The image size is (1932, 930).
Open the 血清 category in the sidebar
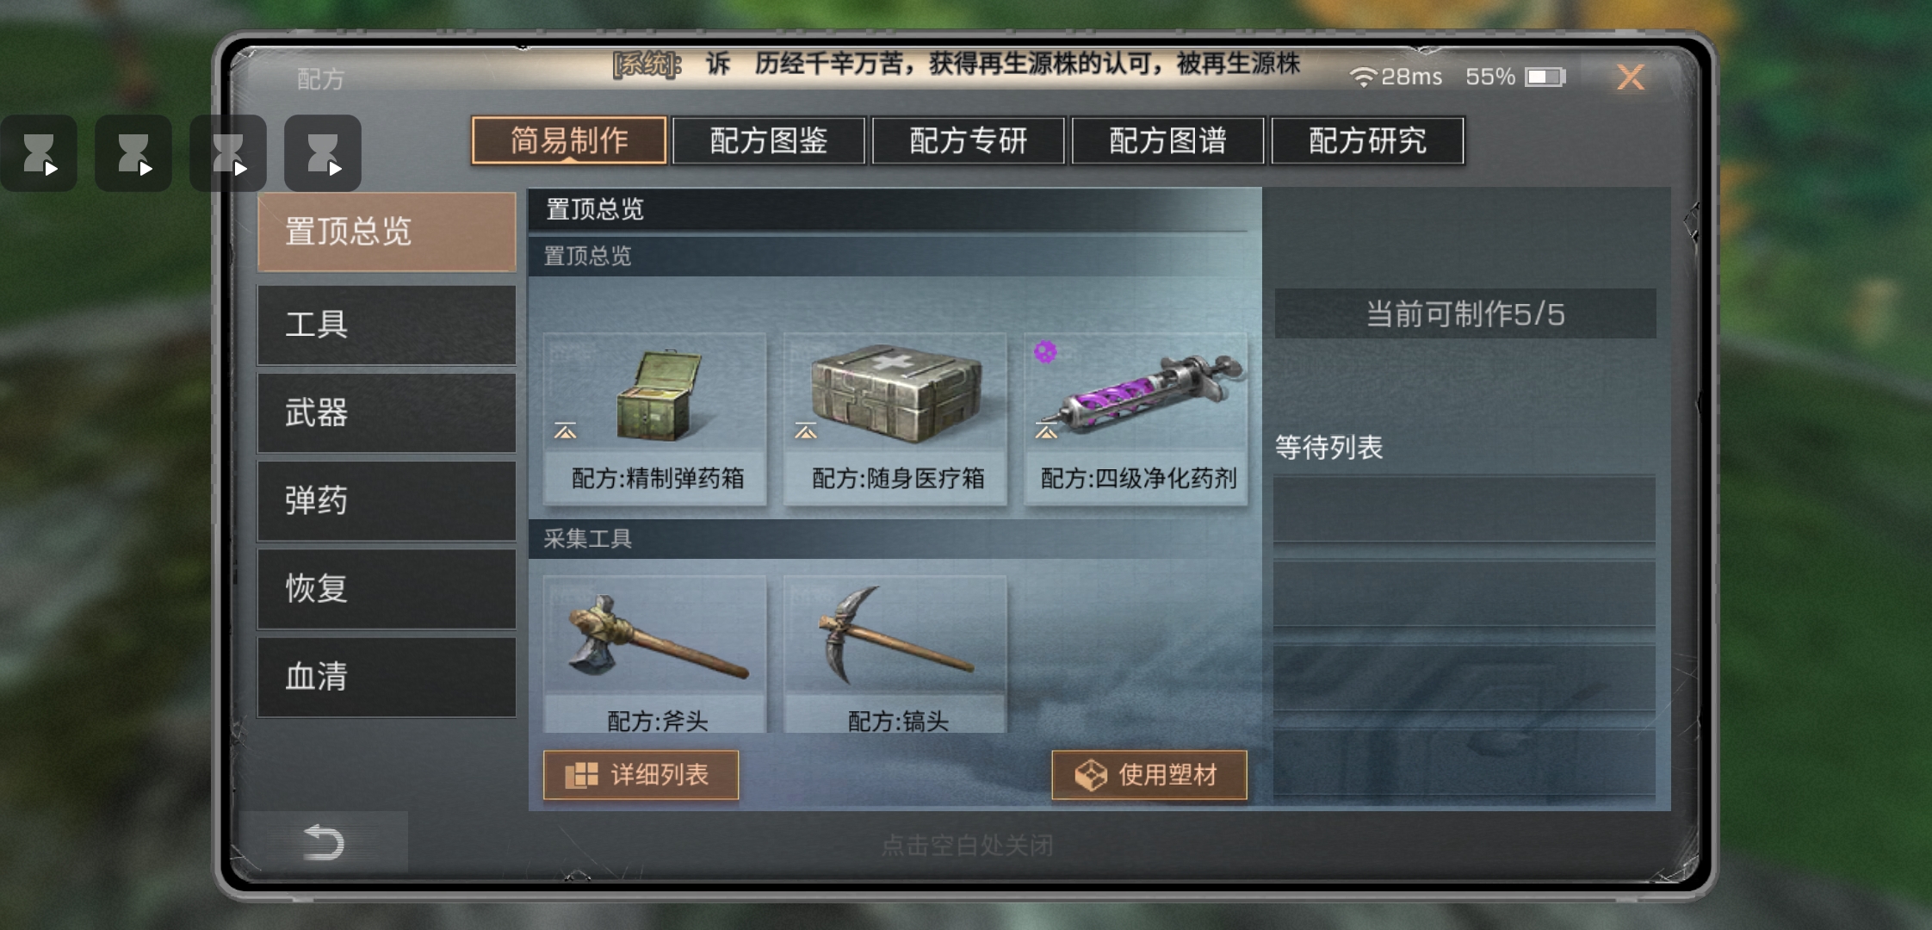pos(387,677)
